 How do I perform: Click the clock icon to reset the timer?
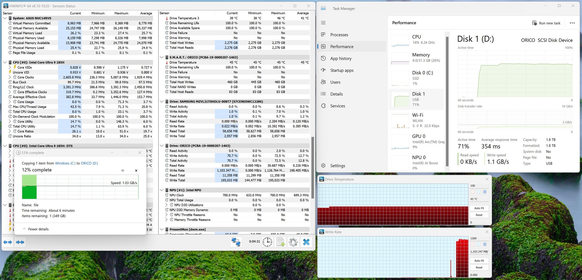(x=267, y=242)
